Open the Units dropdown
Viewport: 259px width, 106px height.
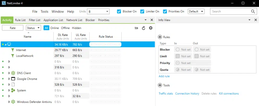[98, 11]
